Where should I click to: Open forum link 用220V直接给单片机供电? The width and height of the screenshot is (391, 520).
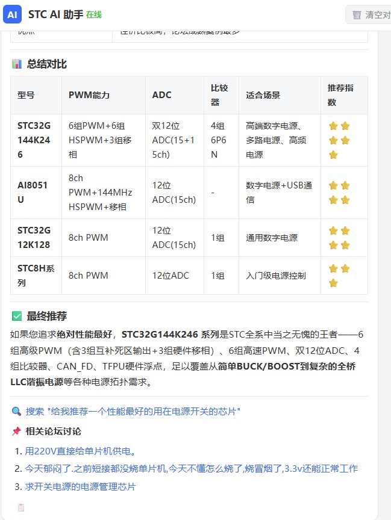click(x=80, y=451)
